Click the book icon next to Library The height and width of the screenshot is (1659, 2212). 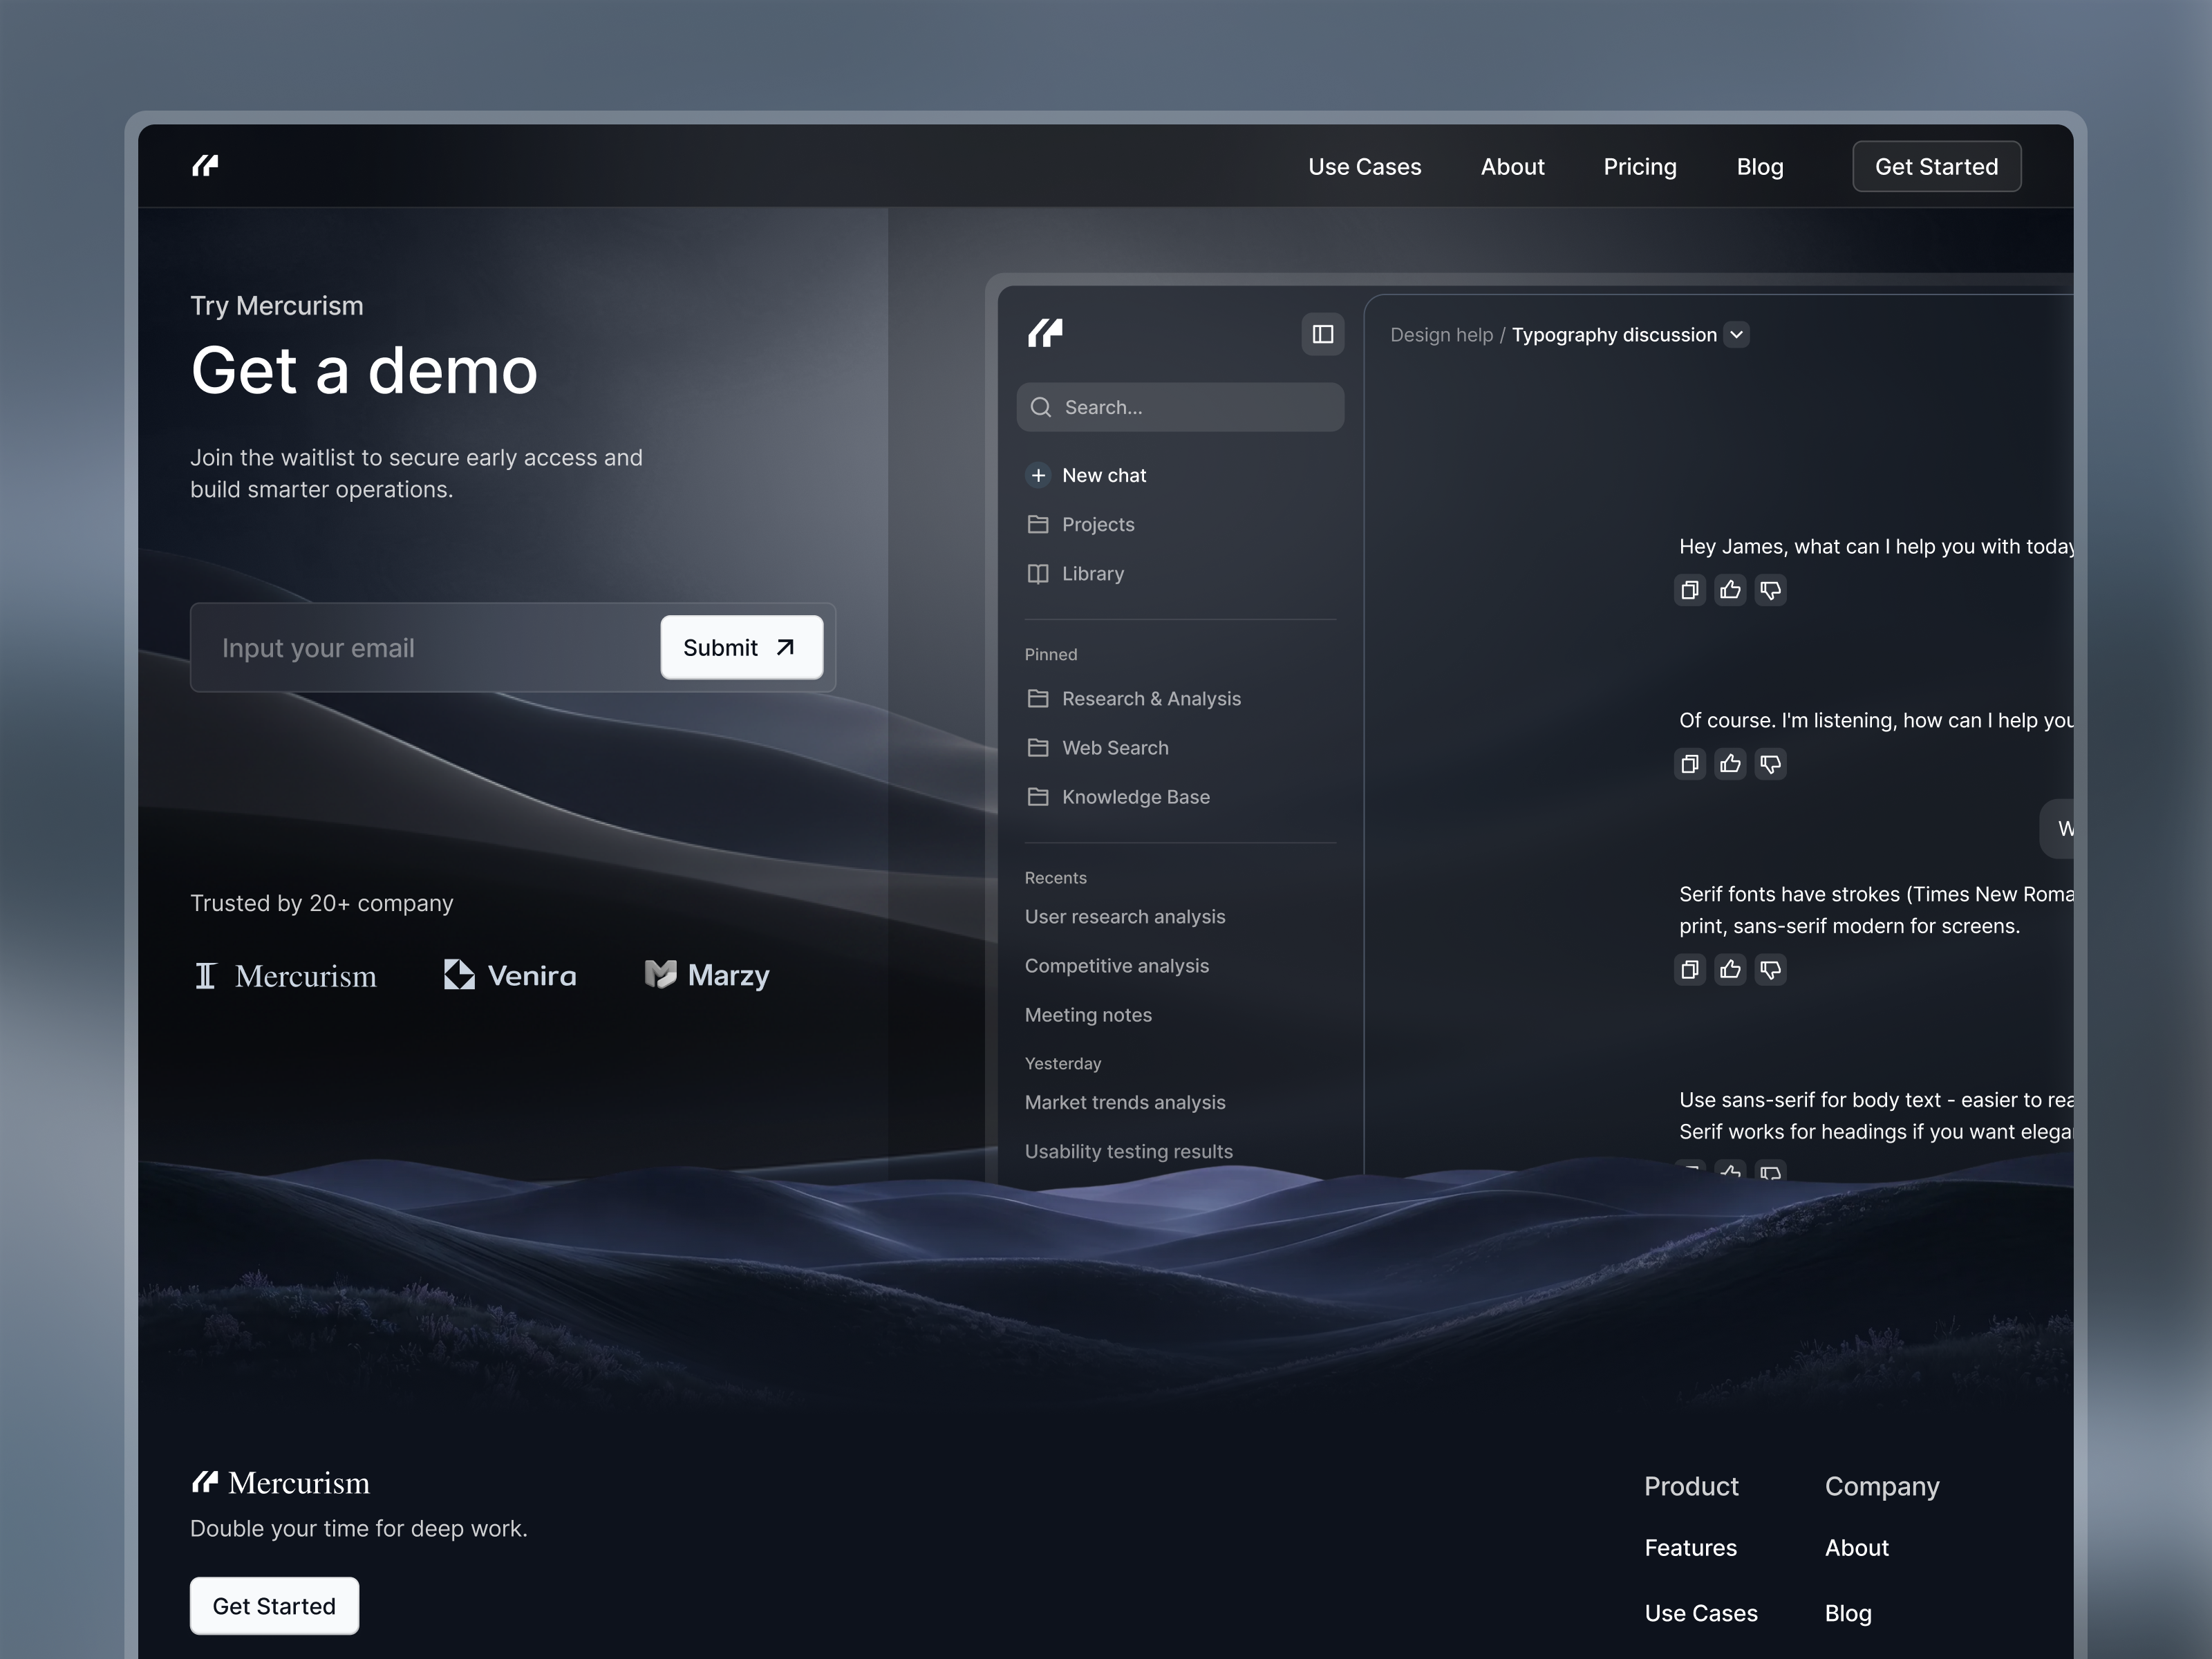tap(1038, 574)
